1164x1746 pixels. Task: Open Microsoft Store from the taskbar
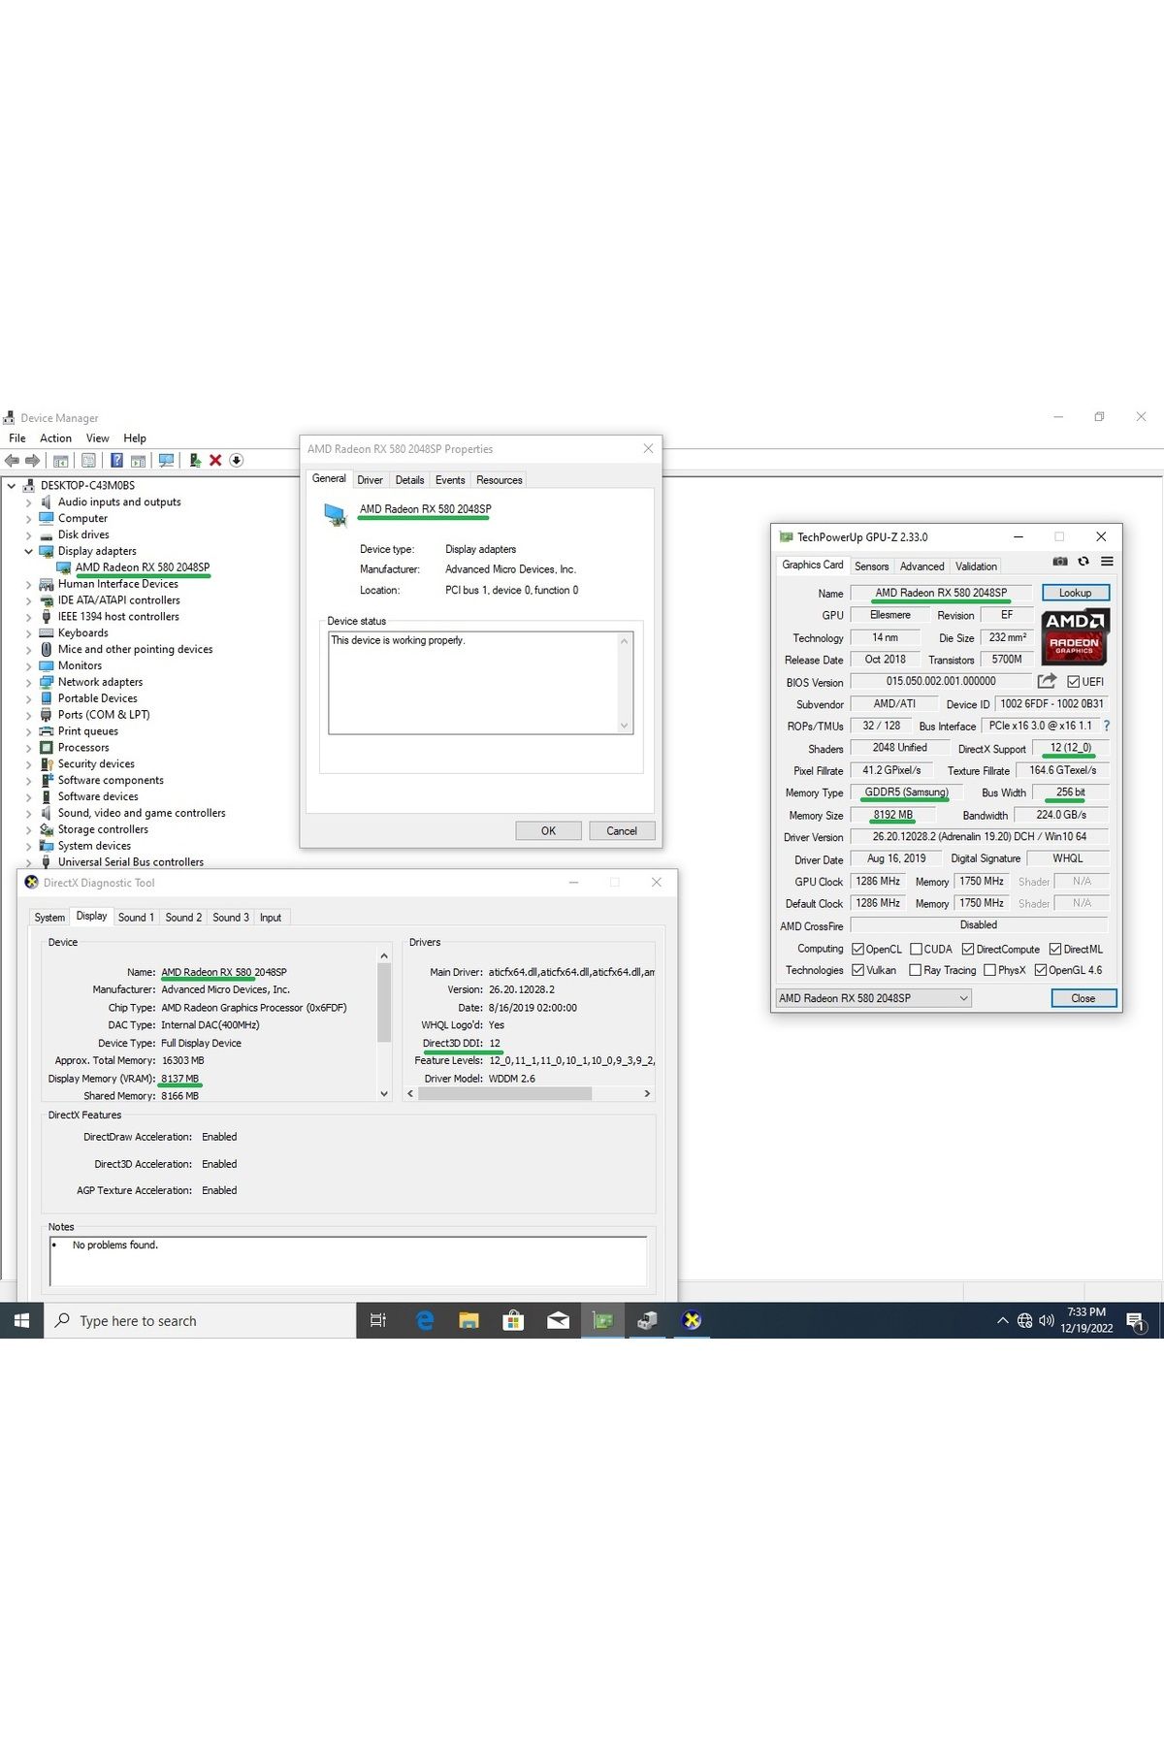[513, 1320]
